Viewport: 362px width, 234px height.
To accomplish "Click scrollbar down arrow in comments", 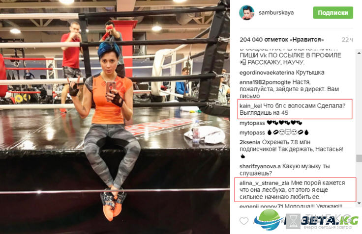I will [x=359, y=203].
